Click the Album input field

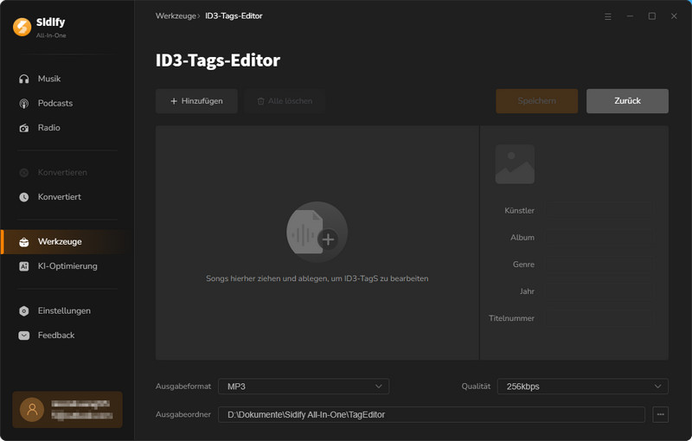click(598, 237)
